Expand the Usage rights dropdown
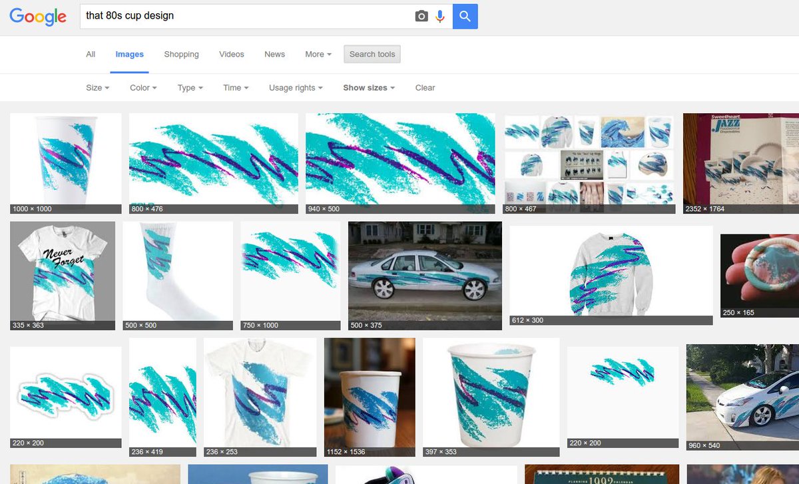 (296, 88)
